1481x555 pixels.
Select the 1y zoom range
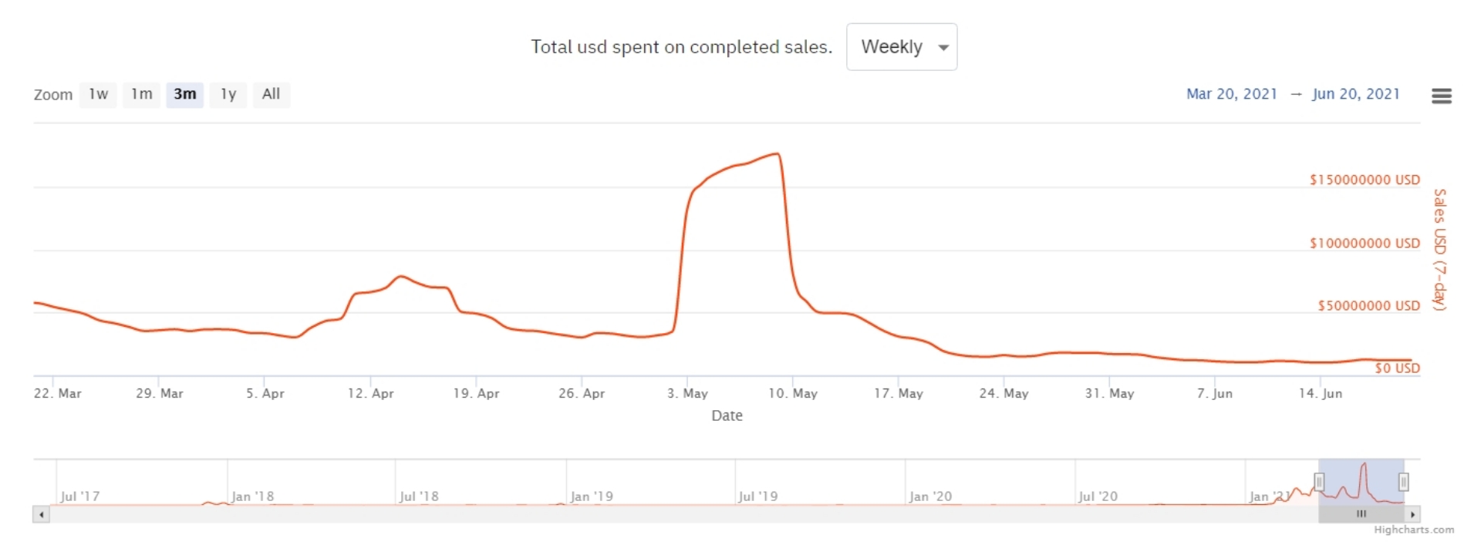point(228,94)
